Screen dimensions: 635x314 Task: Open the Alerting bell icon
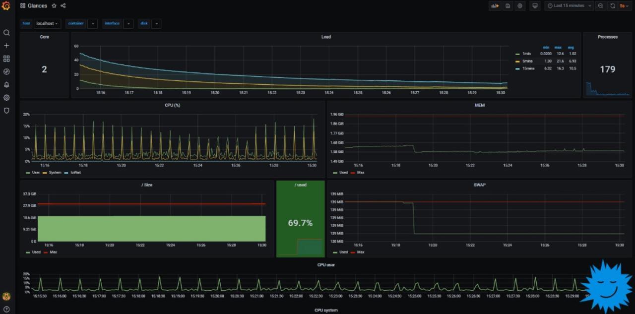click(6, 85)
